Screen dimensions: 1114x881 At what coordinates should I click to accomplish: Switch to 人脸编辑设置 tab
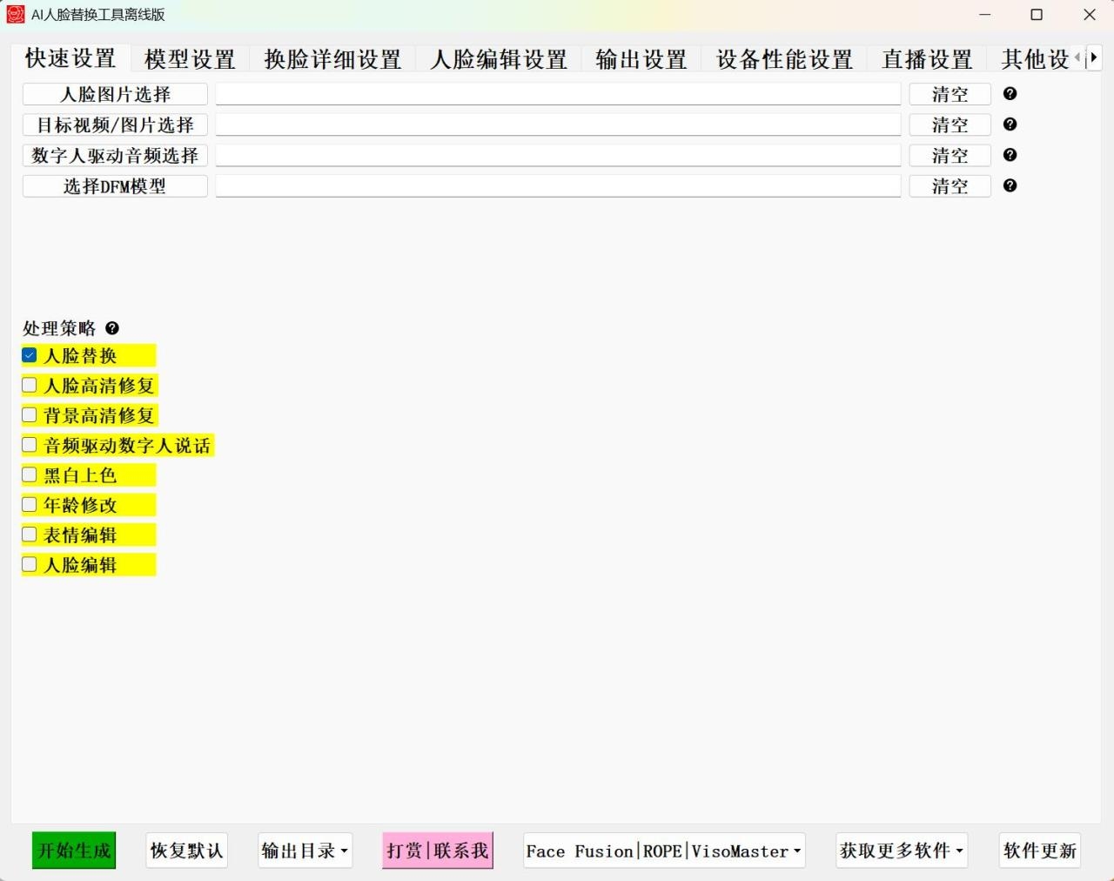pos(499,59)
